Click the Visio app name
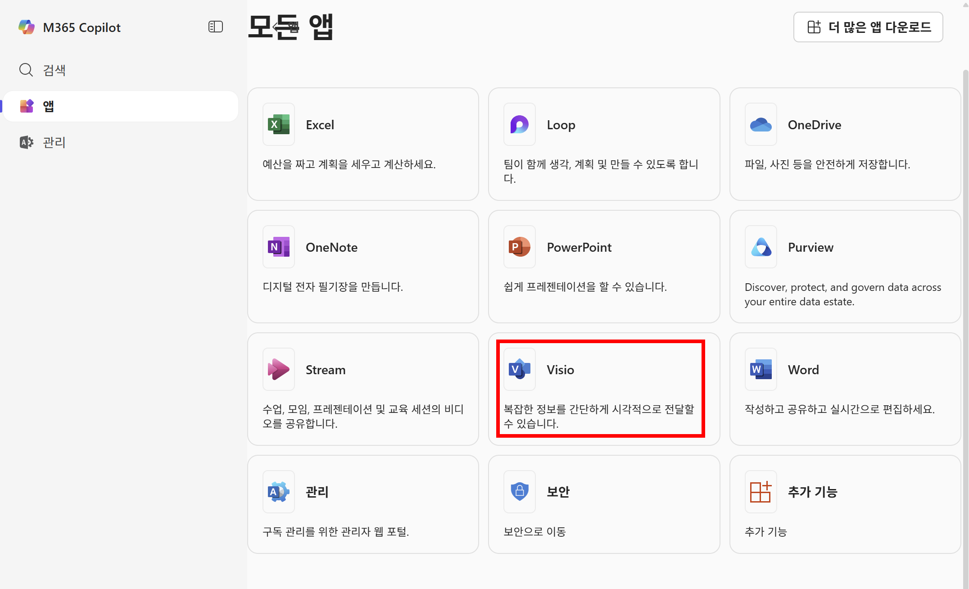 [560, 370]
